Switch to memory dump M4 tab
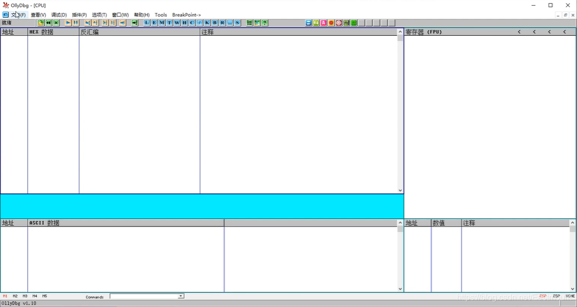The height and width of the screenshot is (307, 577). point(35,296)
